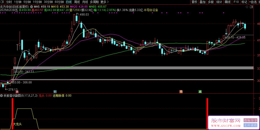Click the 低442.88 low price
The width and height of the screenshot is (260, 130).
point(50,10)
